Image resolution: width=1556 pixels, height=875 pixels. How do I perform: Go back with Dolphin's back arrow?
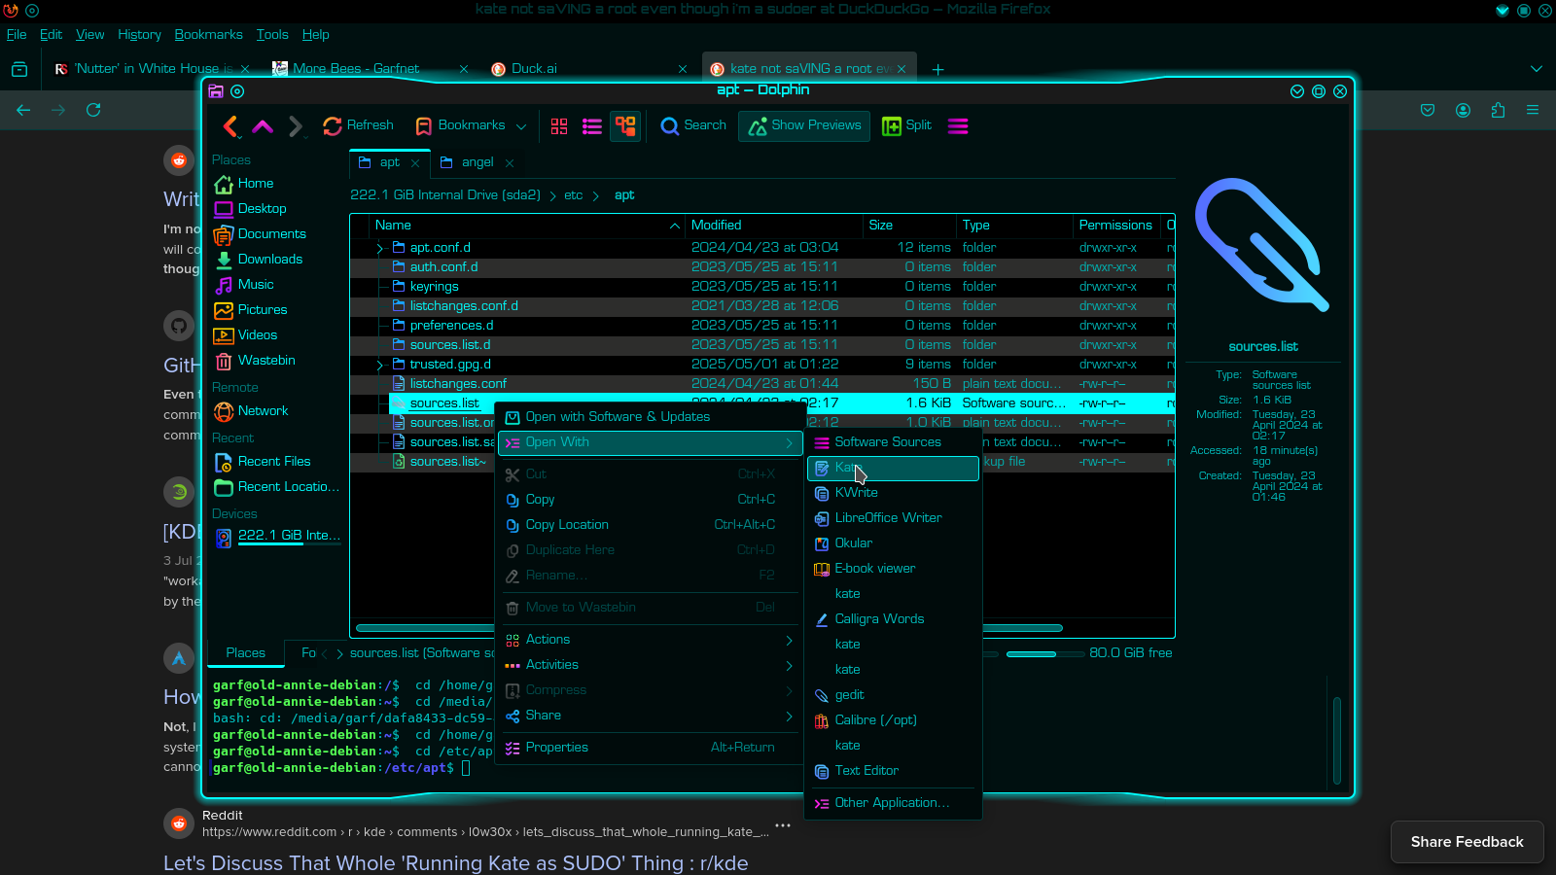(x=230, y=126)
